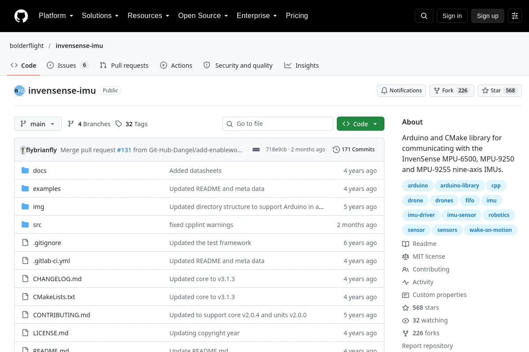Open appearance settings icon in header
529x352 pixels.
point(515,16)
